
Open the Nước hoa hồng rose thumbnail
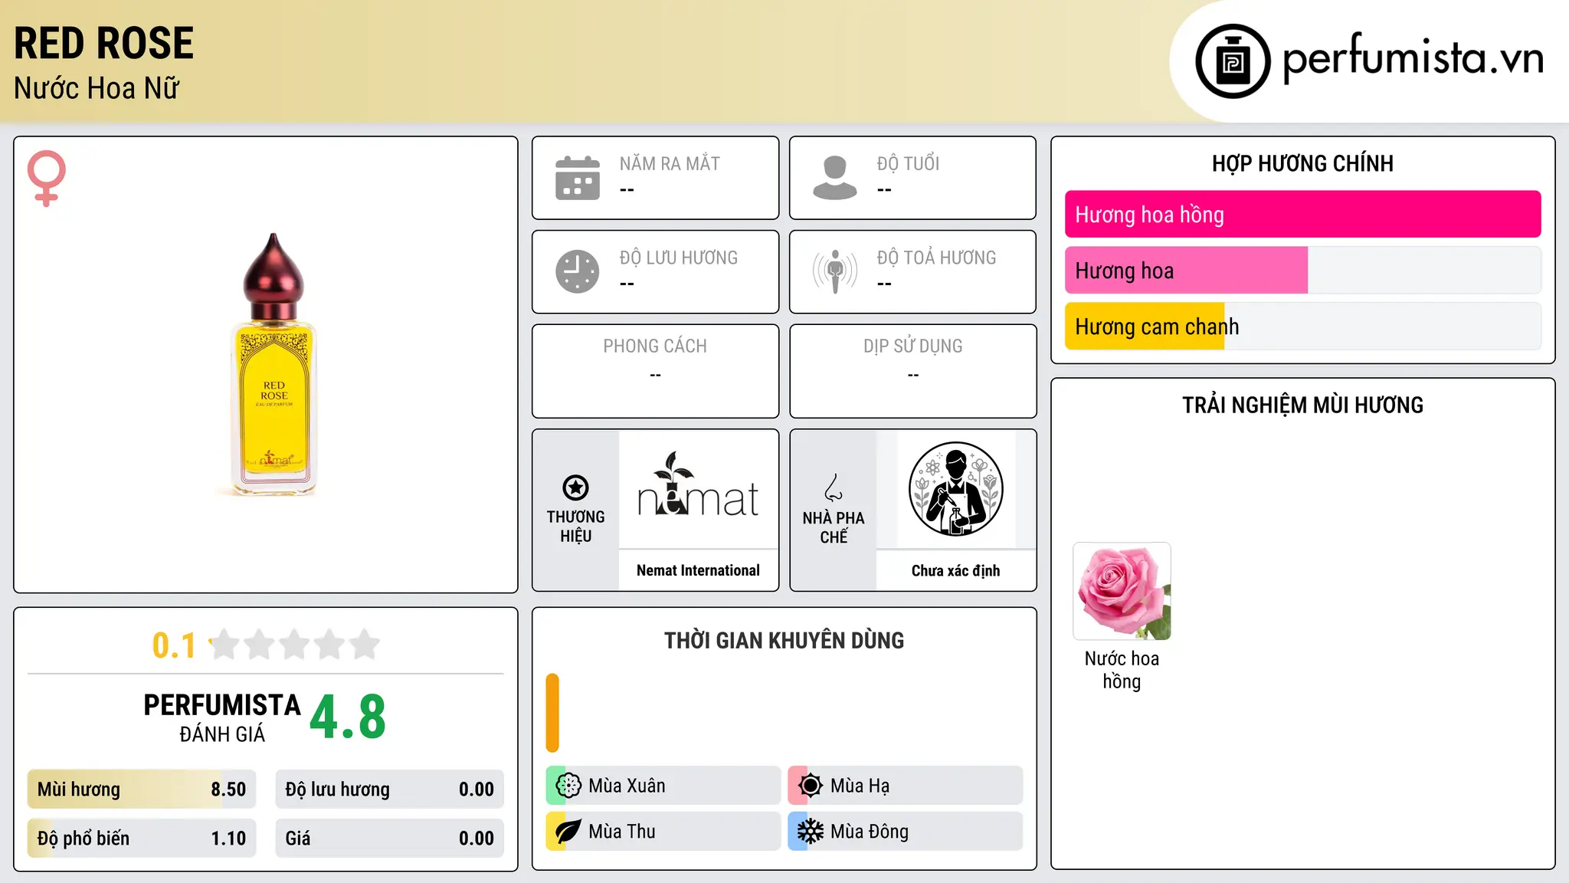[1122, 591]
